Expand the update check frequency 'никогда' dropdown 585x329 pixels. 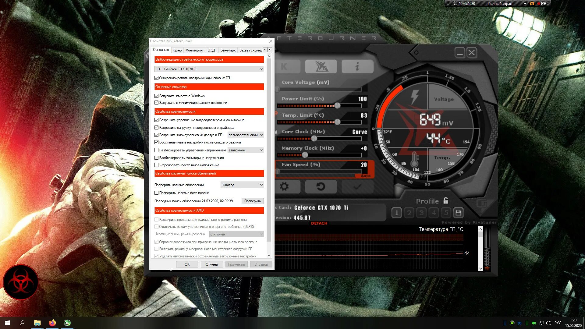pyautogui.click(x=242, y=185)
